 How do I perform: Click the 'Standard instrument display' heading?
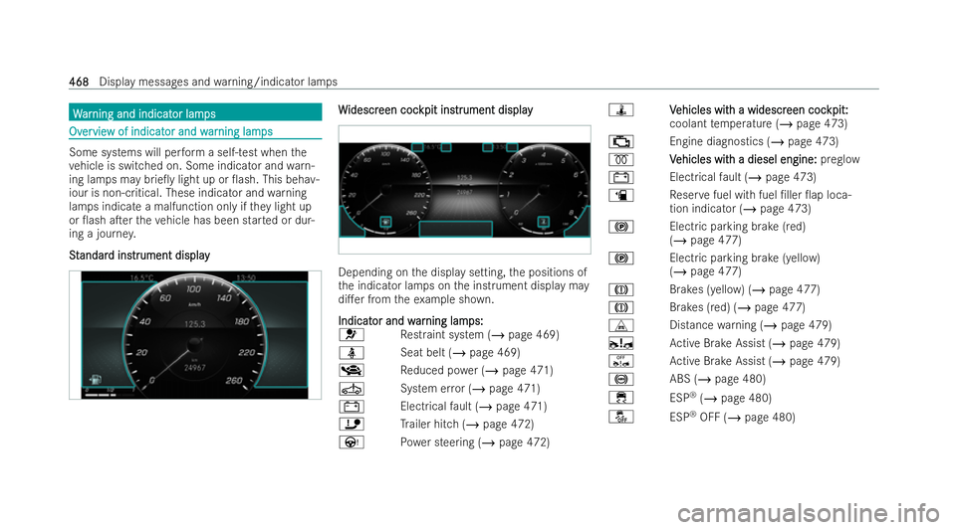(139, 255)
